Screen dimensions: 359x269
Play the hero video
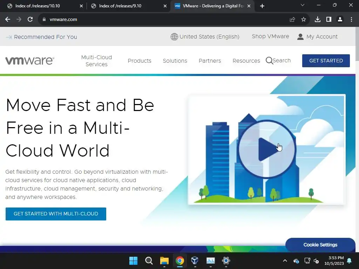click(267, 149)
